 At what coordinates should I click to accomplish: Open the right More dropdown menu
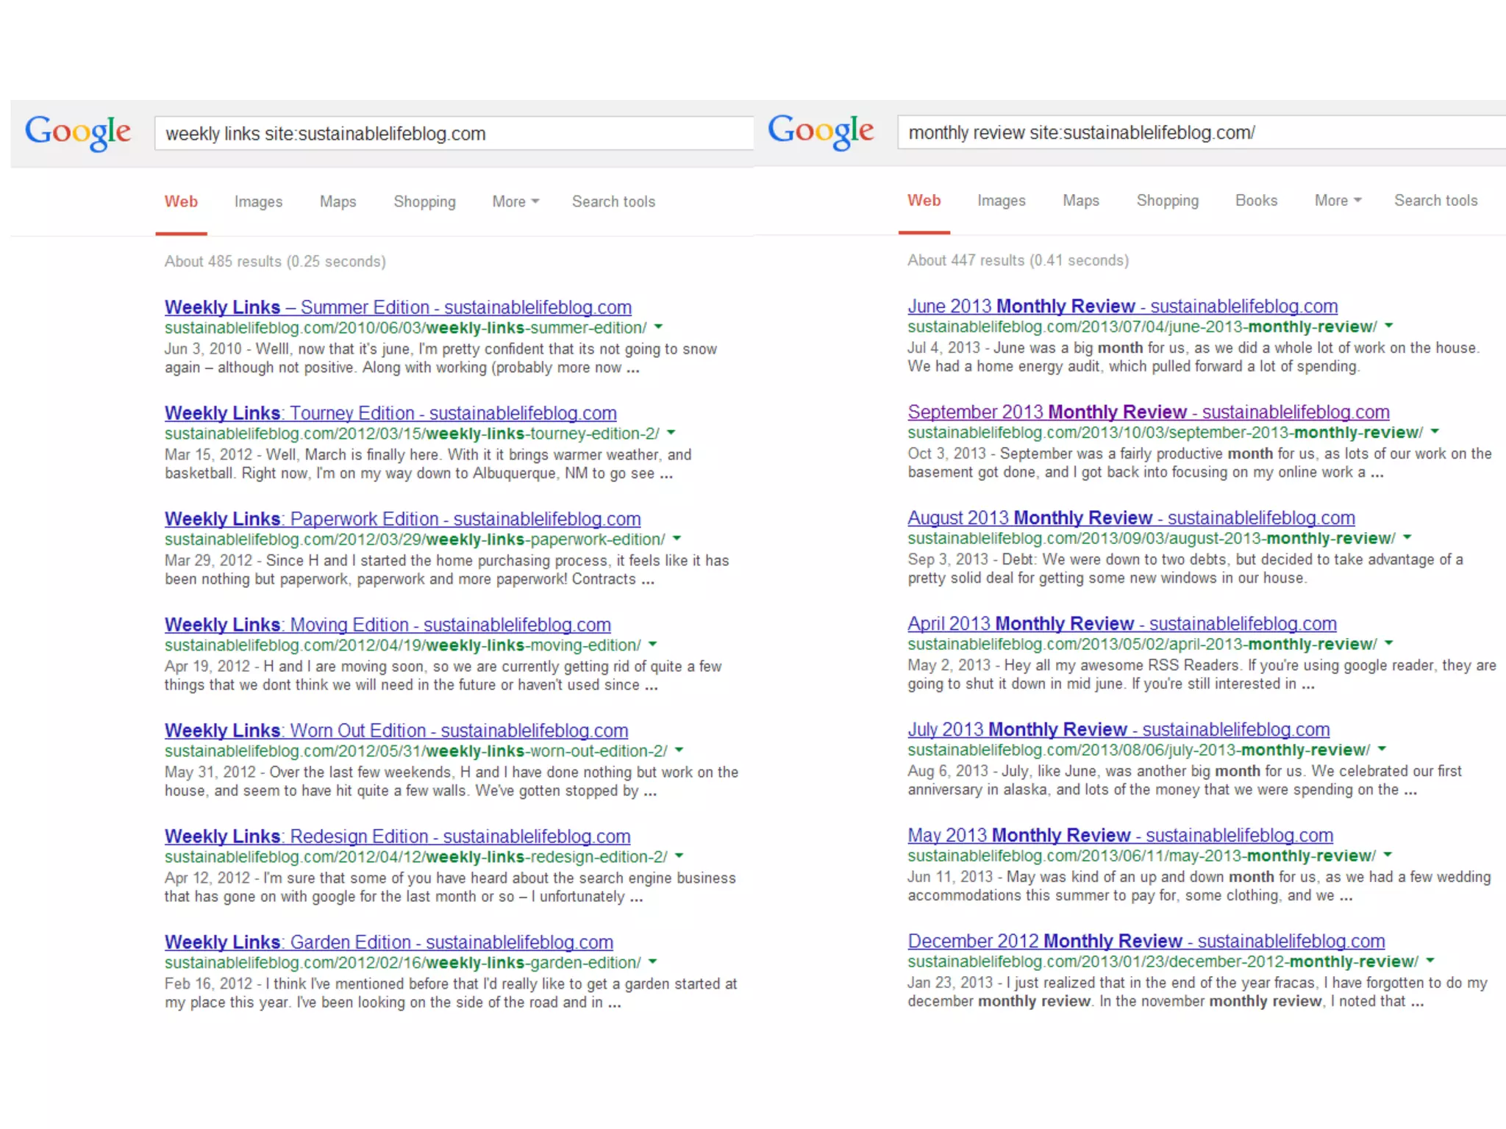click(x=1338, y=200)
